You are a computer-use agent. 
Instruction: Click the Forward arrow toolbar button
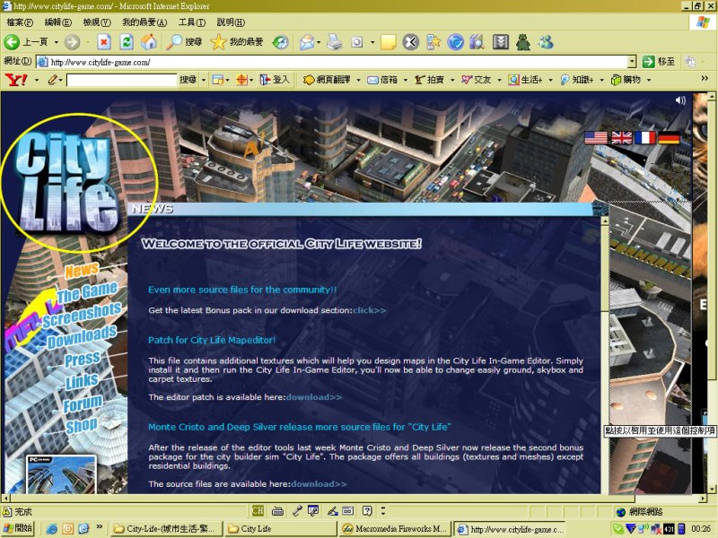72,42
